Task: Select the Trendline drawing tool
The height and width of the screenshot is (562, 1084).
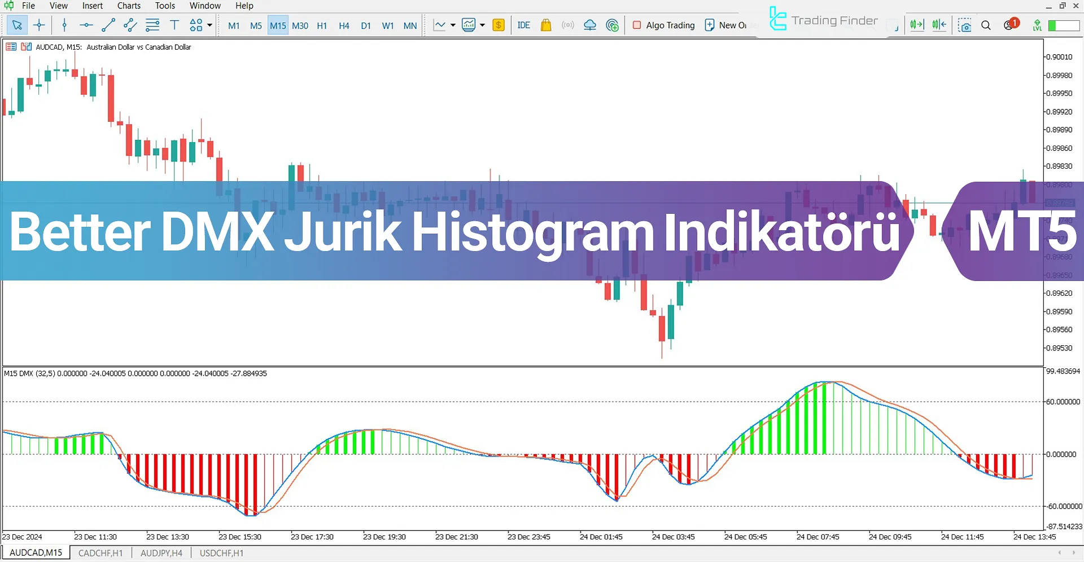Action: (x=108, y=25)
